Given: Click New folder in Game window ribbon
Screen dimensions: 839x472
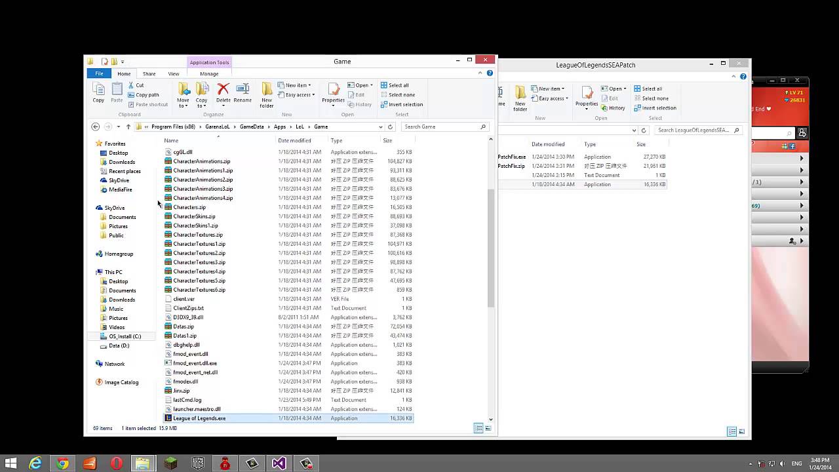Looking at the screenshot, I should point(267,95).
